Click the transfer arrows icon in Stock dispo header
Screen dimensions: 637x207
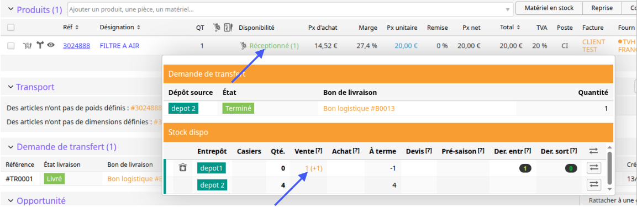click(x=593, y=151)
